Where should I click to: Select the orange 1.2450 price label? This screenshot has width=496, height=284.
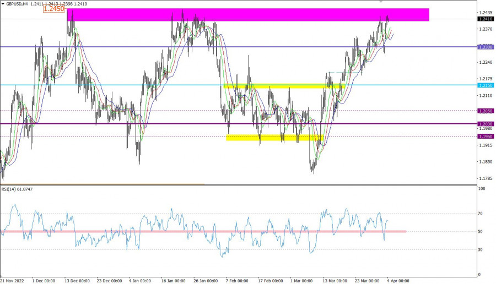click(x=55, y=9)
